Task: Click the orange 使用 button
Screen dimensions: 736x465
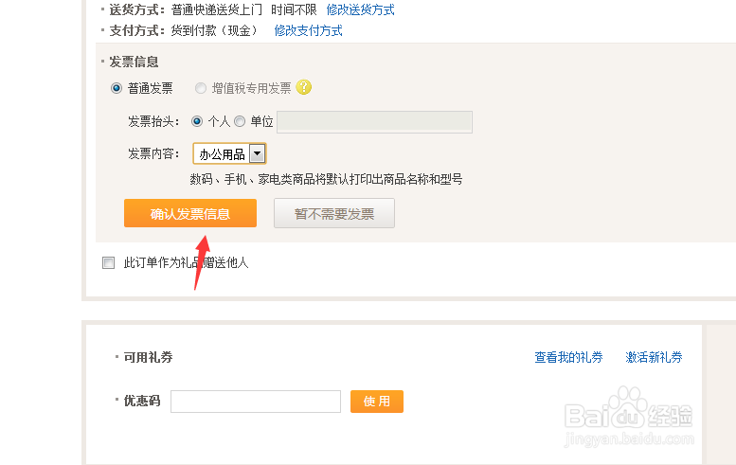Action: coord(377,402)
